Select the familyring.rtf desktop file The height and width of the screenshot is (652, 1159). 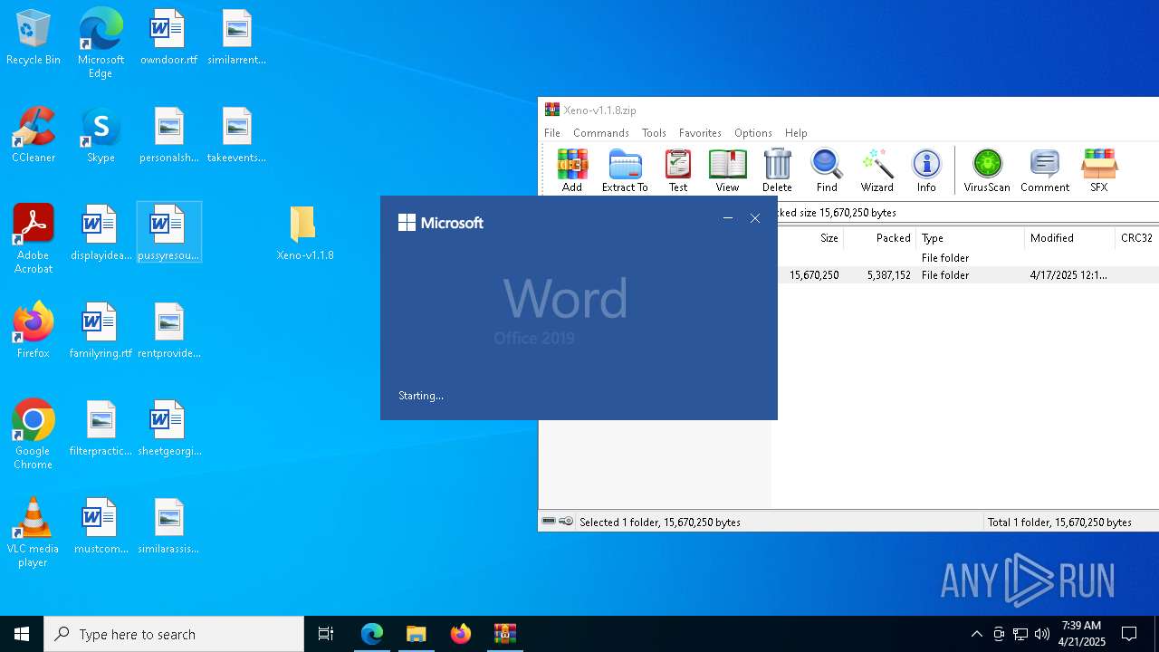101,331
